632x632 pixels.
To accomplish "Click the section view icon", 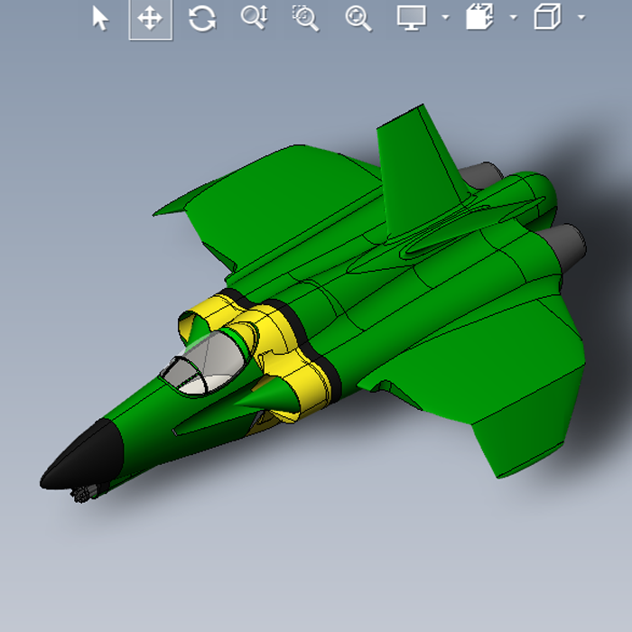I will 479,17.
